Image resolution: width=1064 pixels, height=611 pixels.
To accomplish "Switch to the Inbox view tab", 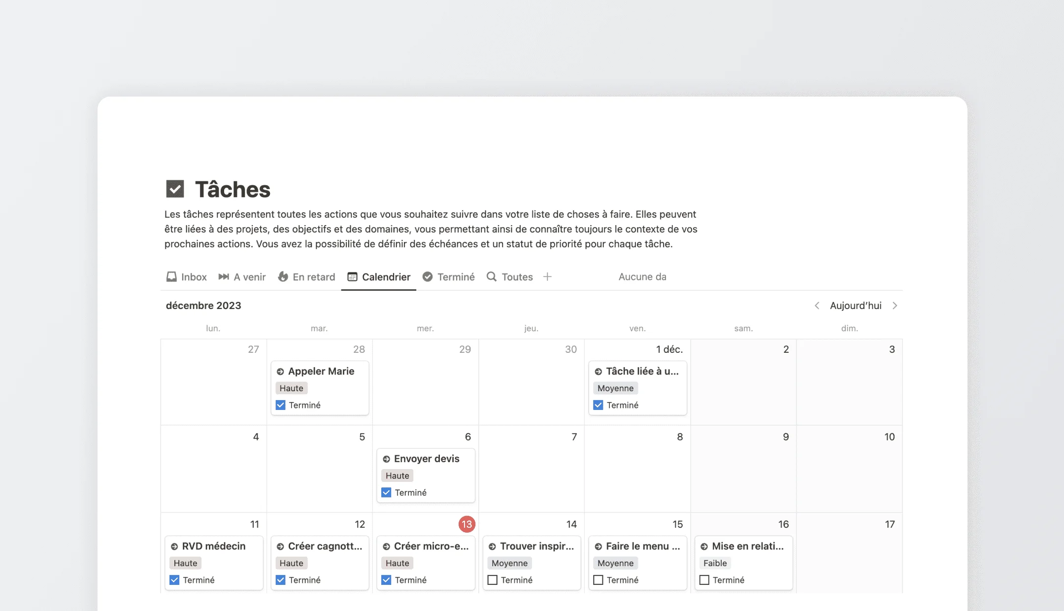I will [x=187, y=277].
